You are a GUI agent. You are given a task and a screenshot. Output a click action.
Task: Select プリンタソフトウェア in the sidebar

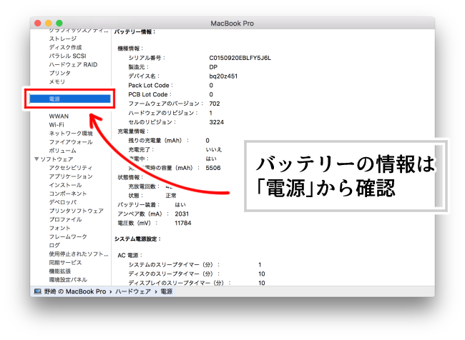coord(77,211)
